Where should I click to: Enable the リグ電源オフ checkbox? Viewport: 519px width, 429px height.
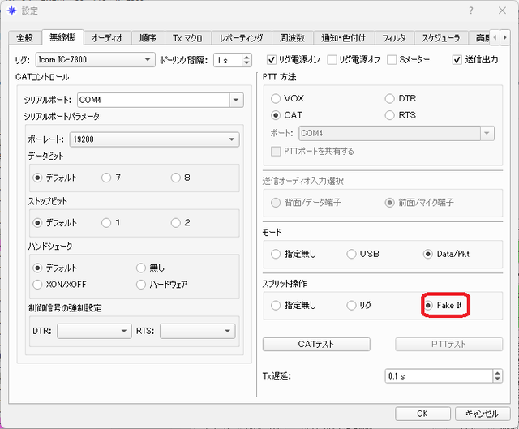tap(332, 60)
